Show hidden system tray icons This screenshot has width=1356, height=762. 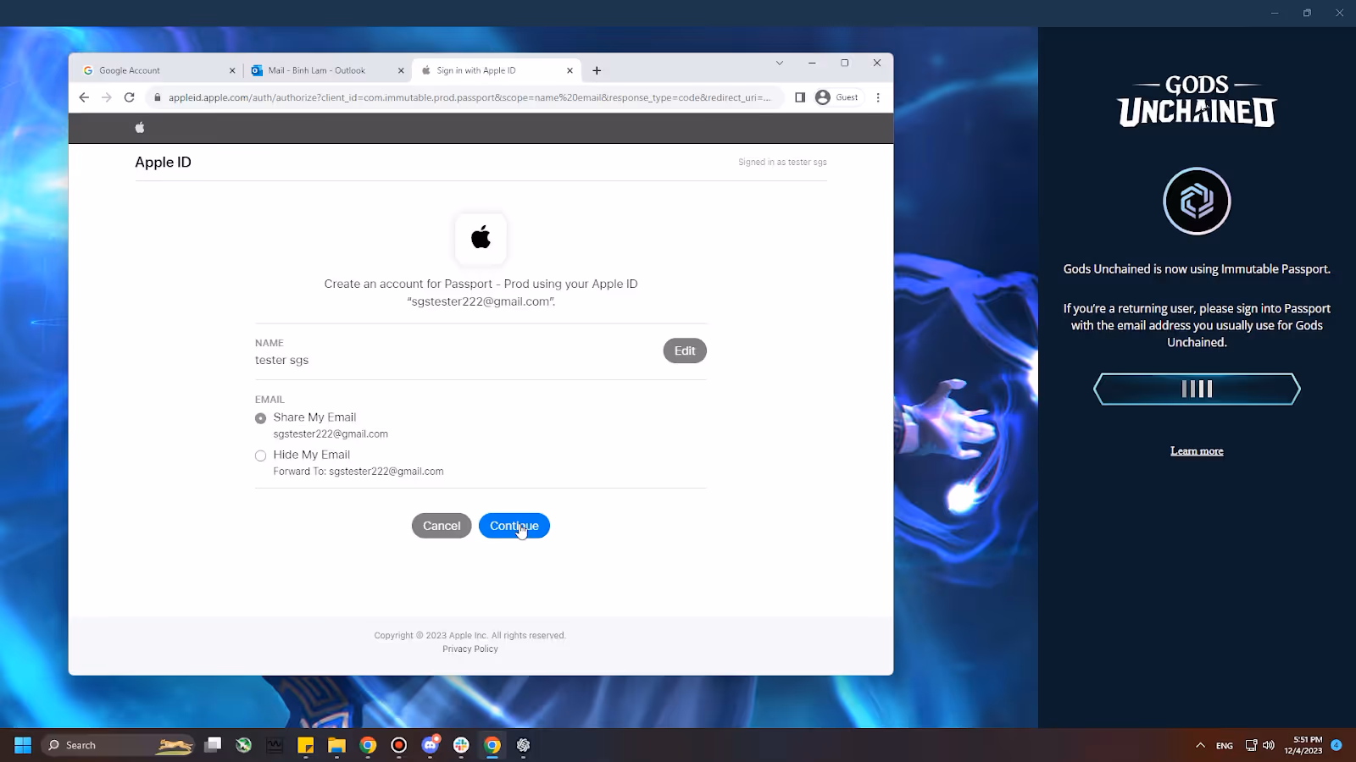[1200, 745]
